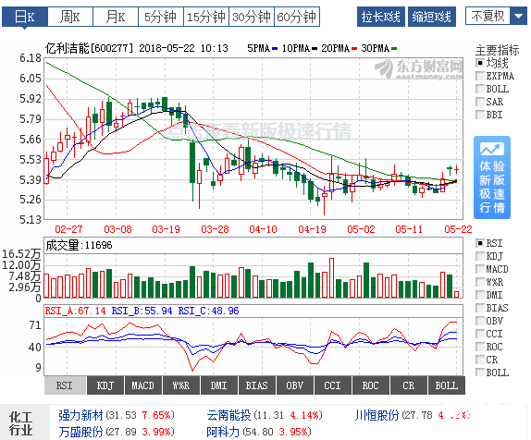The width and height of the screenshot is (531, 440).
Task: Select the 5分钟 interval tab
Action: pyautogui.click(x=161, y=17)
